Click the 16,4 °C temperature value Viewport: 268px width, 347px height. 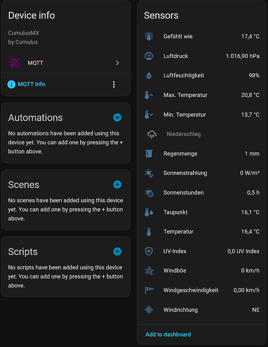click(x=250, y=232)
